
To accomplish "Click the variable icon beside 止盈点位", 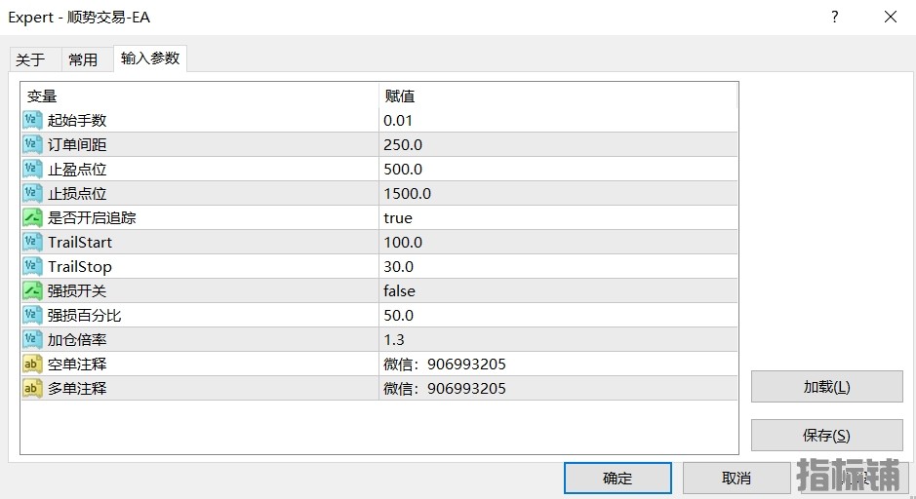I will (x=33, y=170).
